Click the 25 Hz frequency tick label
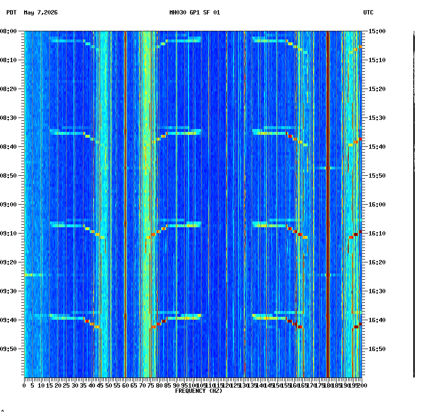435x416 pixels. coord(66,386)
